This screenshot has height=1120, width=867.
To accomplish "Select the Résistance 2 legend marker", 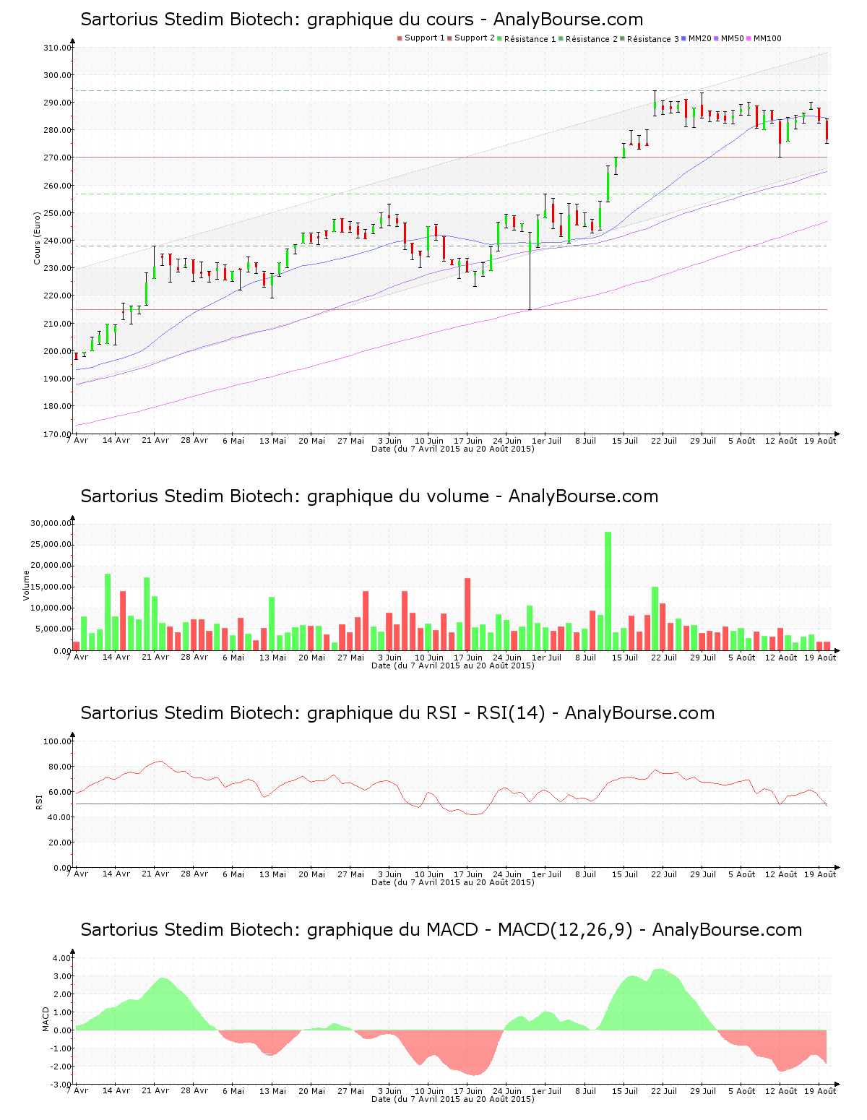I will tap(561, 38).
